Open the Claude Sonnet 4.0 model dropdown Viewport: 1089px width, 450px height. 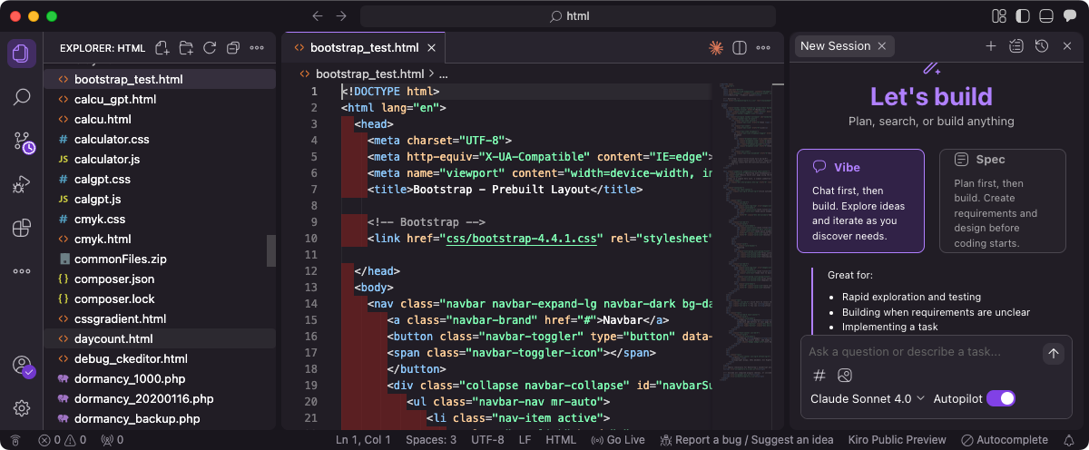tap(868, 398)
